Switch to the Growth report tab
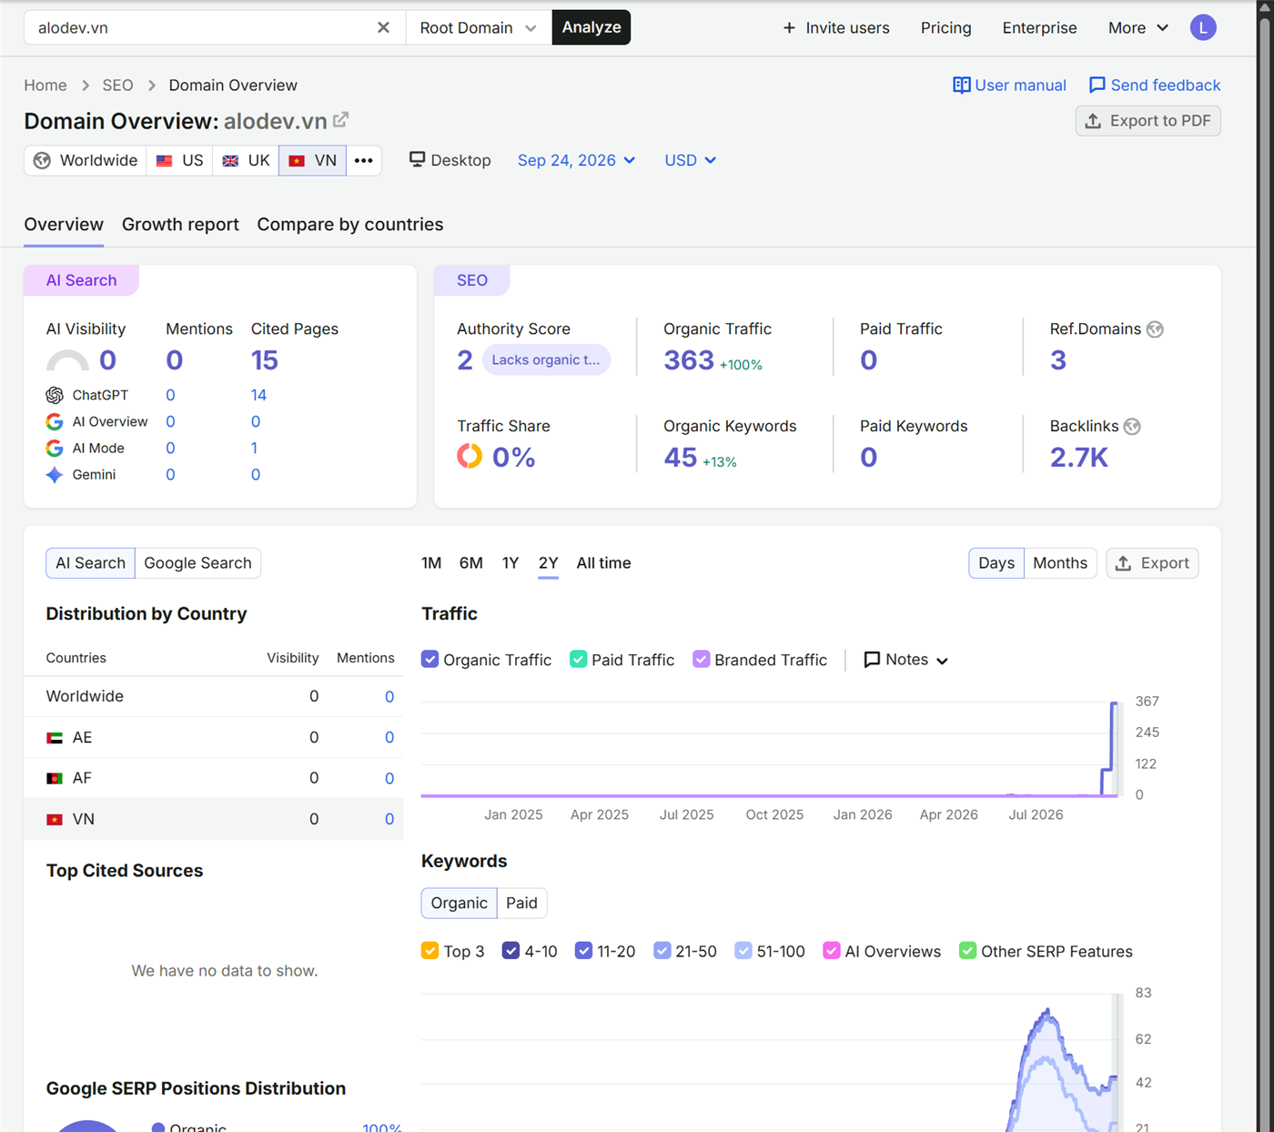1274x1132 pixels. point(180,224)
